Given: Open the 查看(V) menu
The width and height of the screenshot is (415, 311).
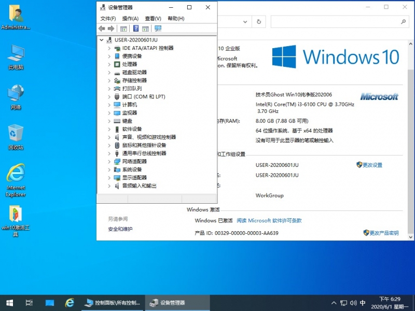Looking at the screenshot, I should pos(153,18).
